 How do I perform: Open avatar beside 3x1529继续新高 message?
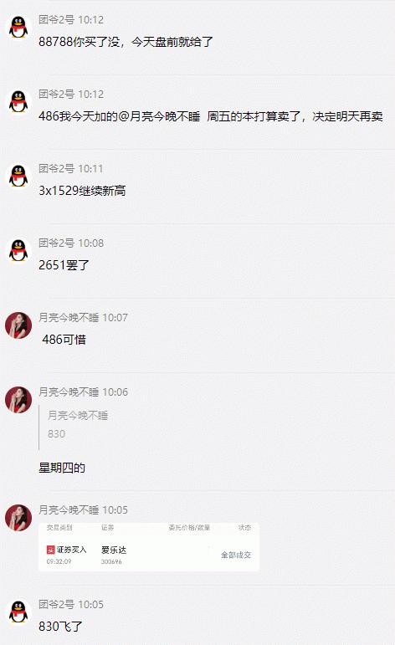[18, 177]
